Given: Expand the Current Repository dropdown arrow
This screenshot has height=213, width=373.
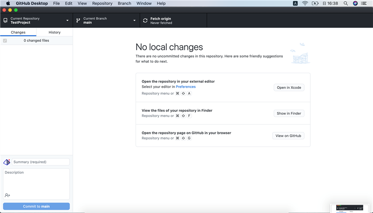Looking at the screenshot, I should coord(68,20).
